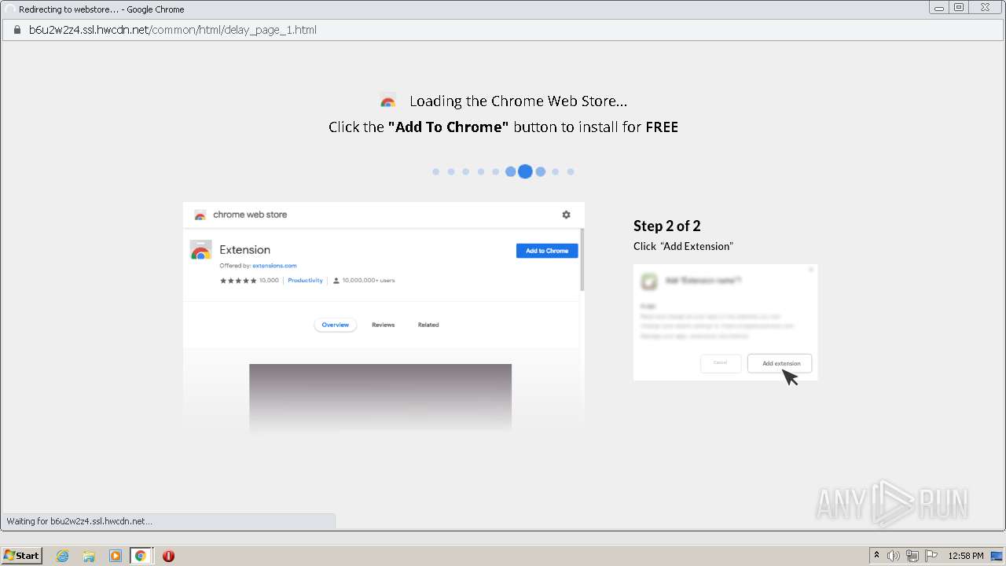Click the volume speaker tray icon
Viewport: 1006px width, 566px height.
(894, 556)
